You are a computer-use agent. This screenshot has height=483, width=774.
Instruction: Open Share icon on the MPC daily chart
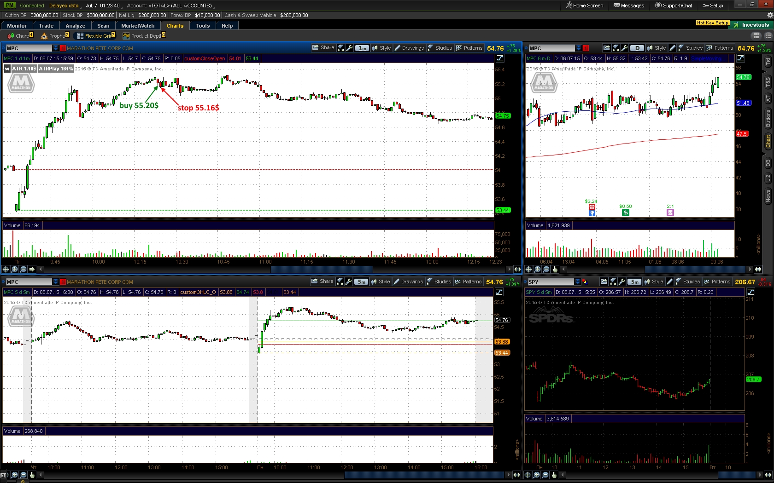[x=606, y=48]
